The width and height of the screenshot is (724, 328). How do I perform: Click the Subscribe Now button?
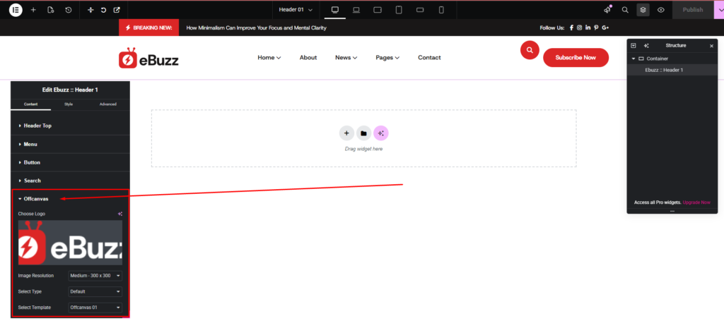click(x=576, y=57)
